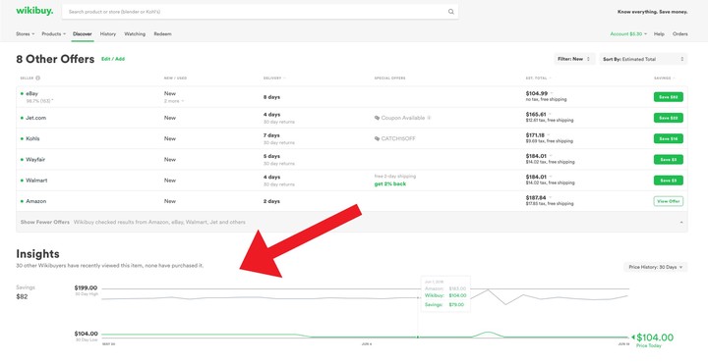Open the History tab
This screenshot has width=708, height=364.
click(x=108, y=33)
